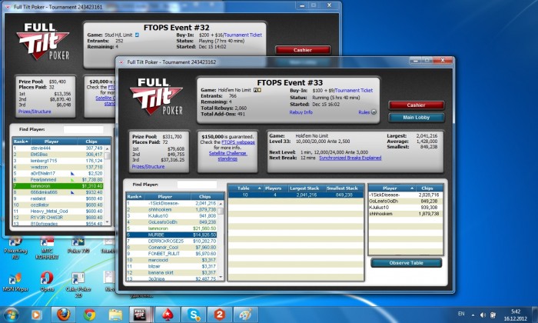Sort Event #32 standings by Rank header
Image resolution: width=538 pixels, height=323 pixels.
pos(21,142)
